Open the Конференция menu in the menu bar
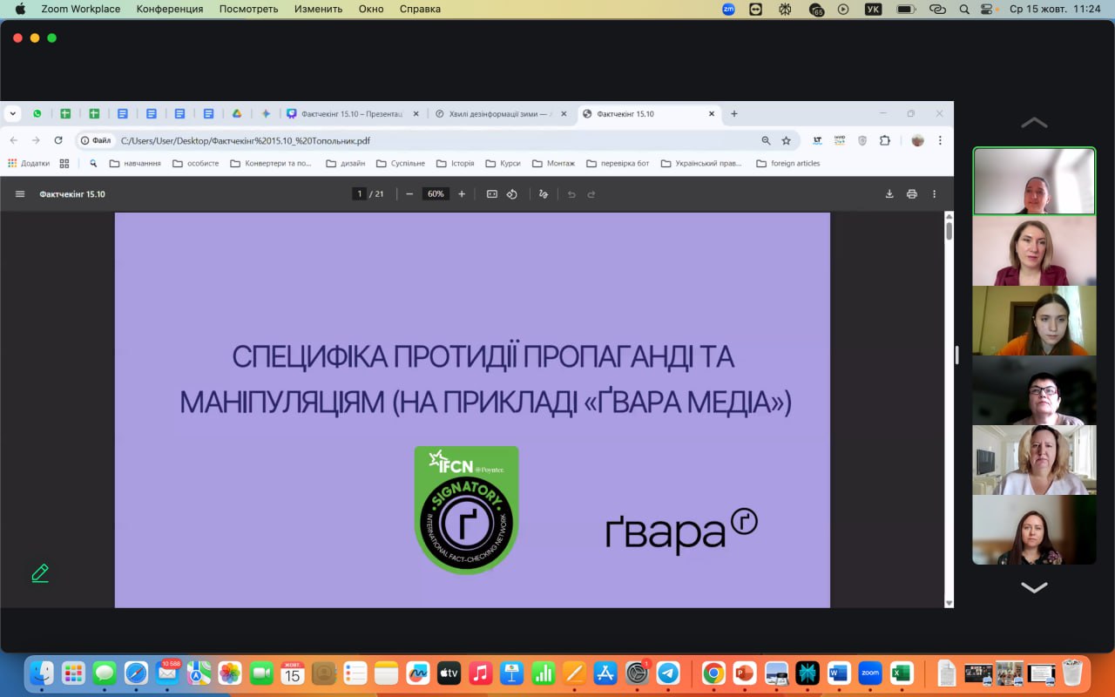1115x697 pixels. [170, 9]
